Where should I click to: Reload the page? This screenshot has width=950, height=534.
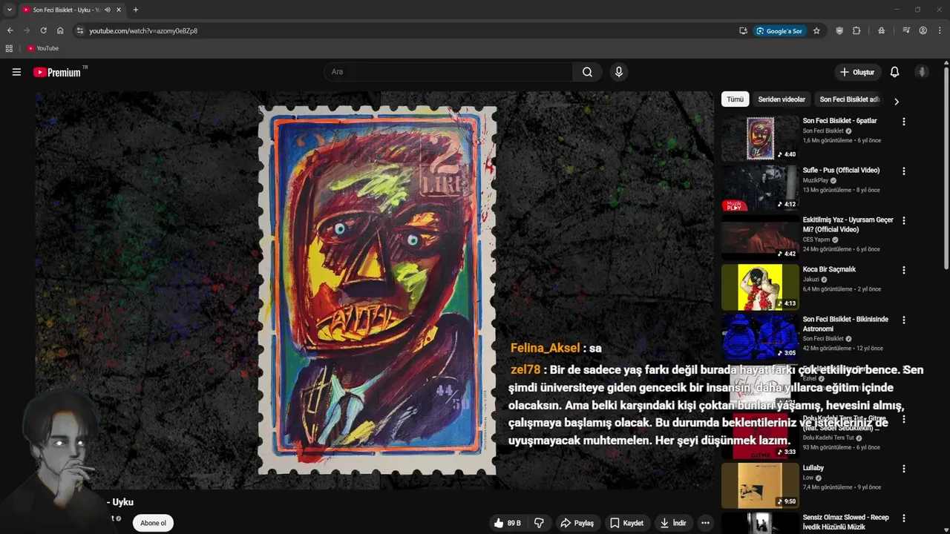(x=43, y=30)
